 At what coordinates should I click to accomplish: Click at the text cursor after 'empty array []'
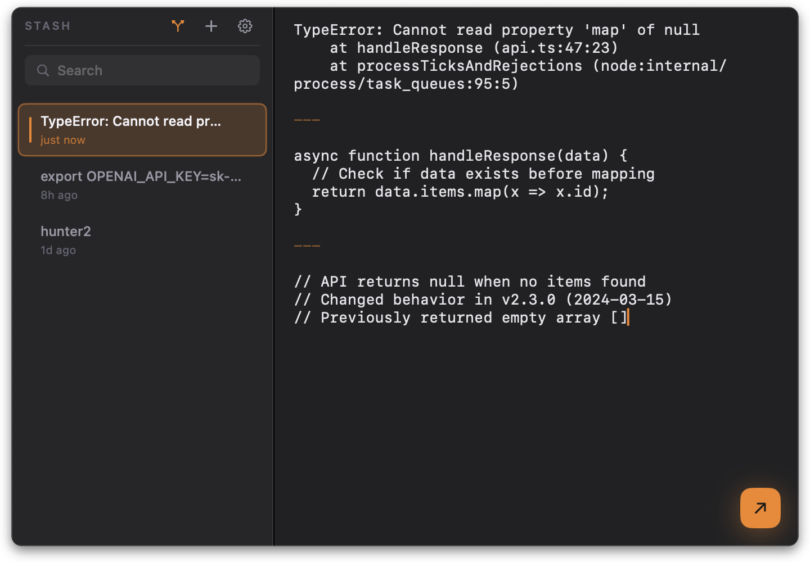tap(628, 318)
